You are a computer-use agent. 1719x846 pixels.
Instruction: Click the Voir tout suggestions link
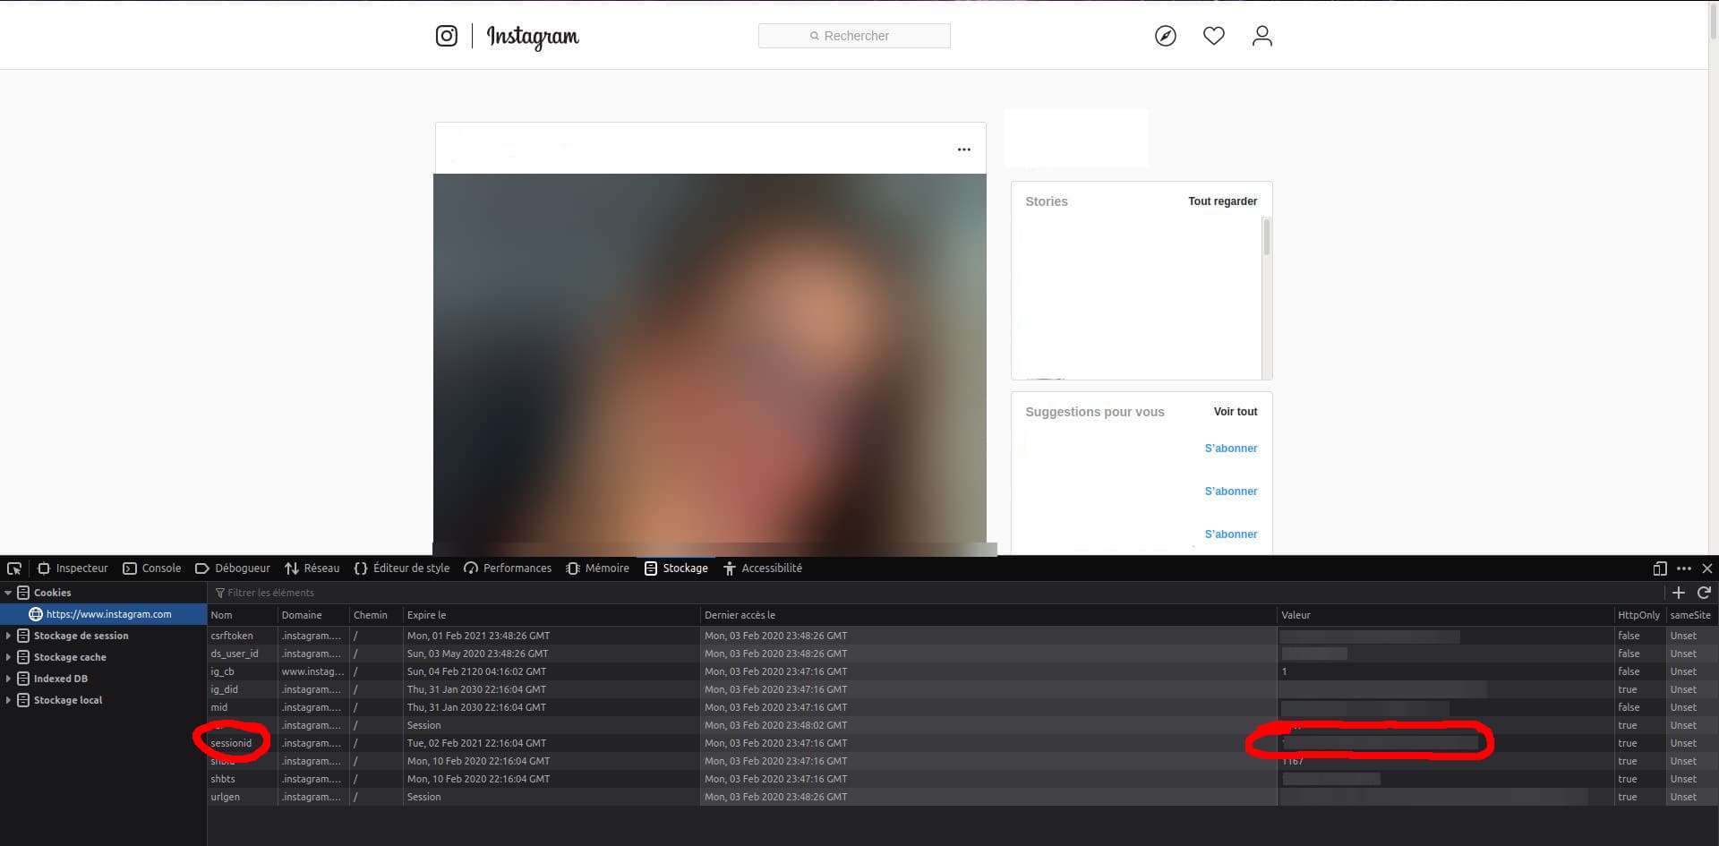(1235, 412)
